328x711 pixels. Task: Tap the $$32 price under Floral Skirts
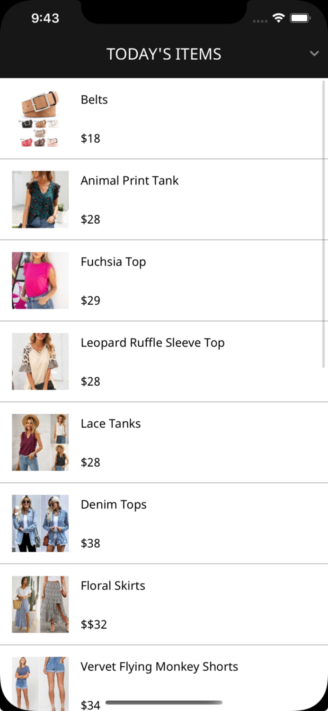pyautogui.click(x=94, y=624)
